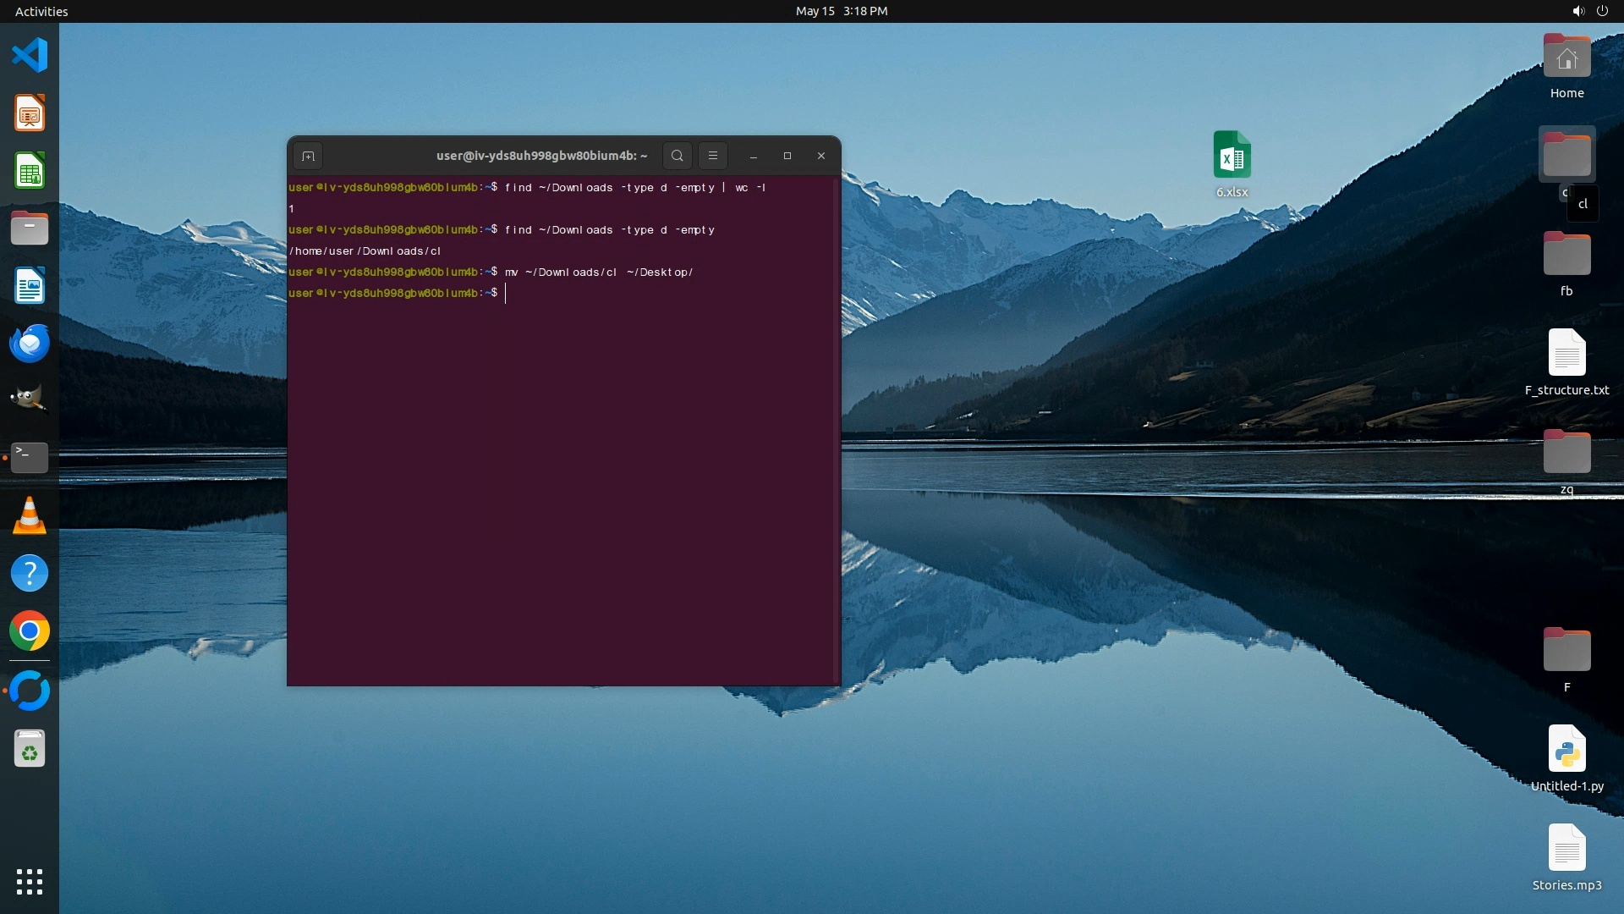Open LibreOffice Impress from dock
The image size is (1624, 914).
(30, 113)
